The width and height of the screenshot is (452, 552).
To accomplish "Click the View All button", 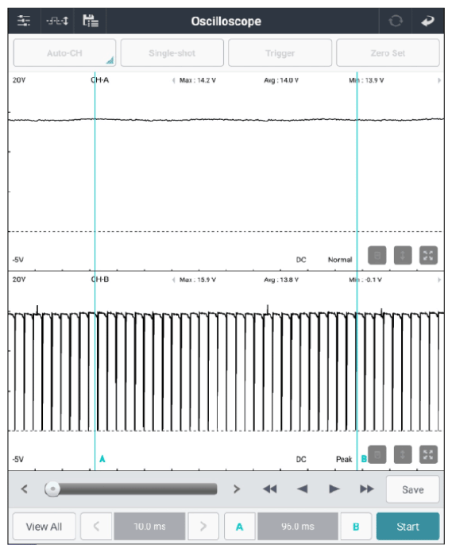I will pyautogui.click(x=44, y=527).
